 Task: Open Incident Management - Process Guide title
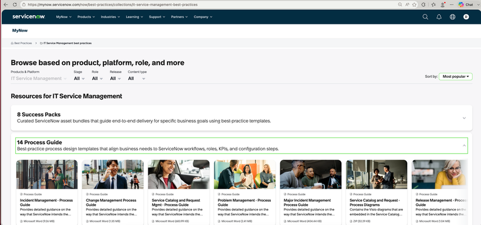[46, 202]
